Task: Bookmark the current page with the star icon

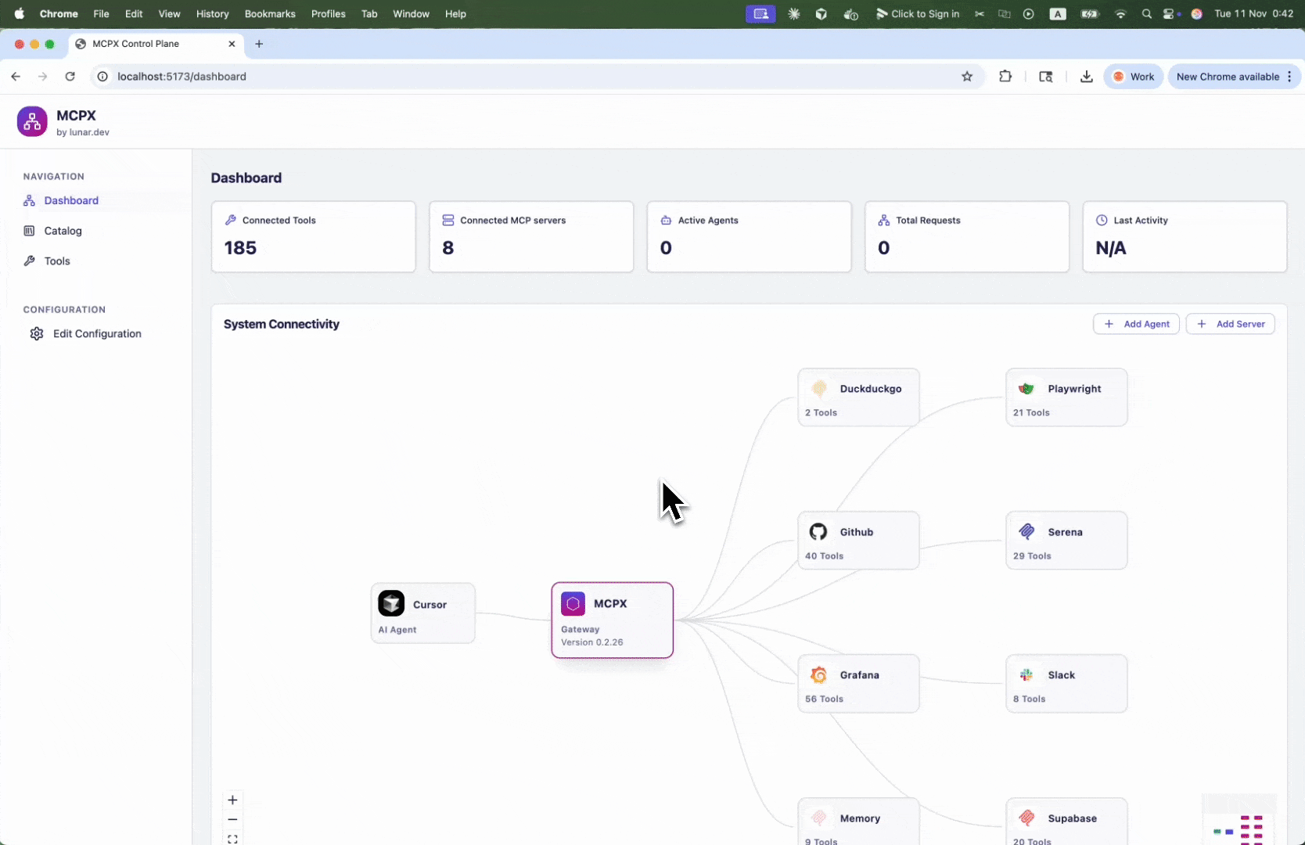Action: pos(967,76)
